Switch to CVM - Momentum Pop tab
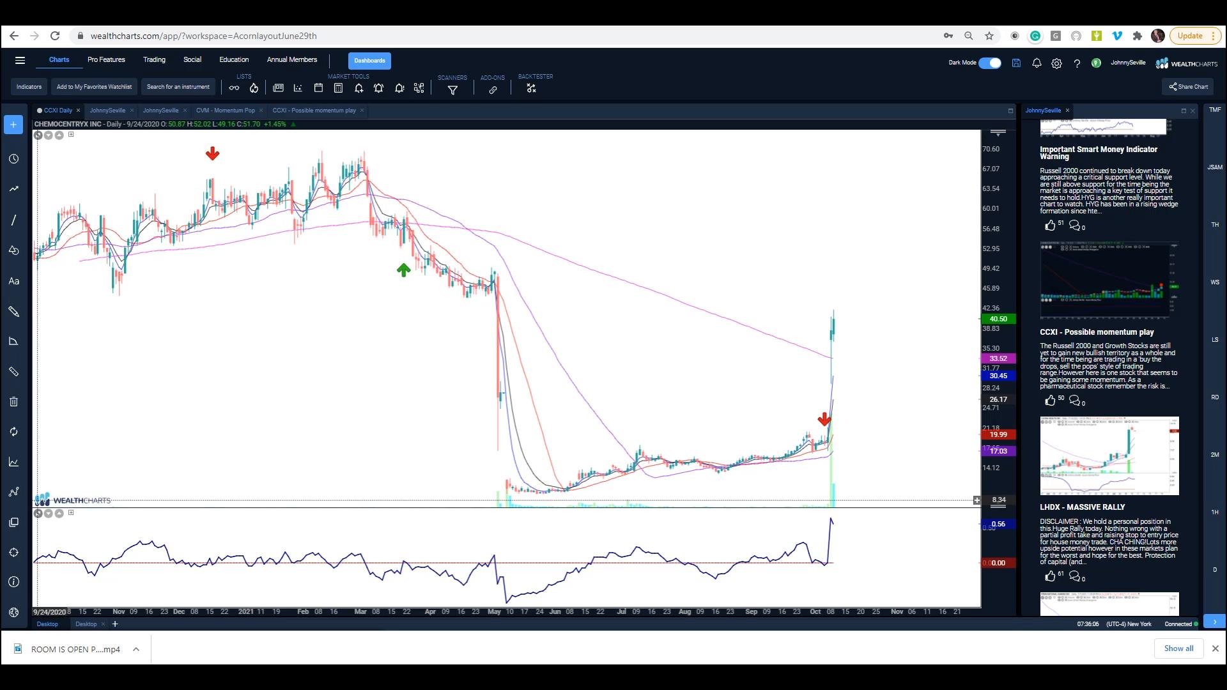Viewport: 1227px width, 690px height. pos(226,111)
